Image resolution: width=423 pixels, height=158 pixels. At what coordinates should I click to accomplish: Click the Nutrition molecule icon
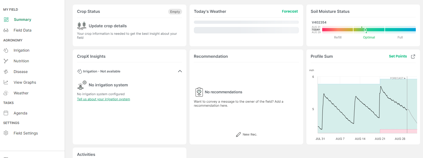pyautogui.click(x=6, y=61)
